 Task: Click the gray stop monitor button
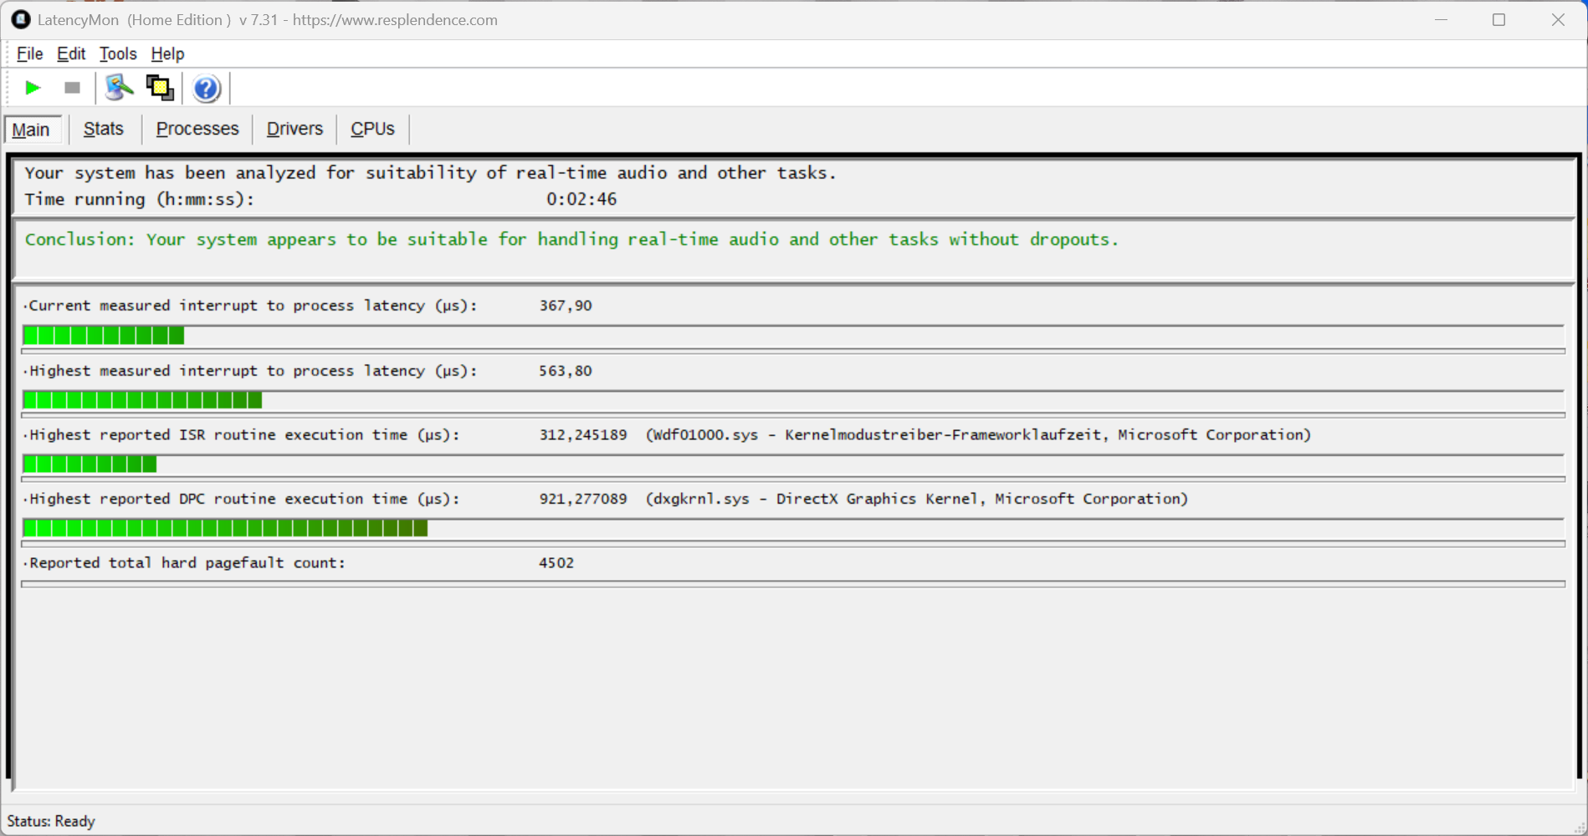click(x=72, y=88)
